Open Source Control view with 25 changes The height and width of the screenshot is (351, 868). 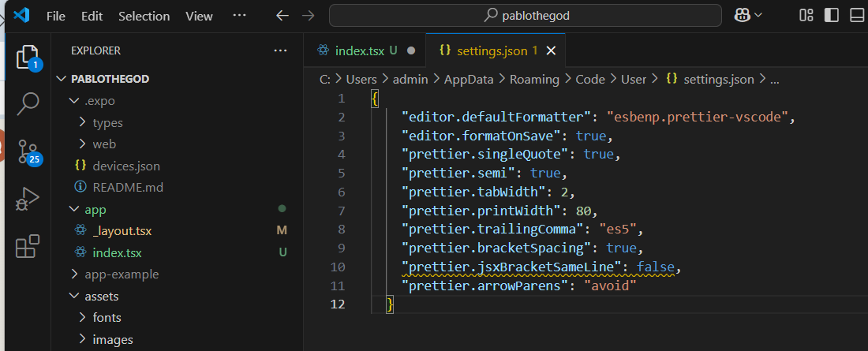pyautogui.click(x=28, y=152)
